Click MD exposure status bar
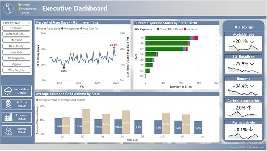Viewport: 267px width, 151px height. click(150, 60)
